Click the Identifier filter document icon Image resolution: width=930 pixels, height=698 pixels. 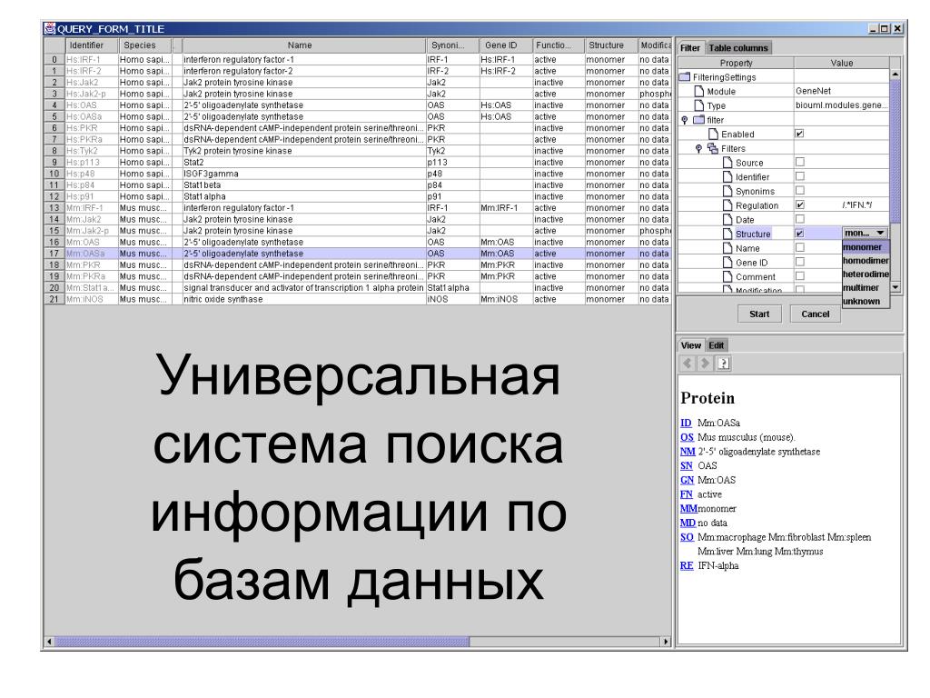point(727,176)
